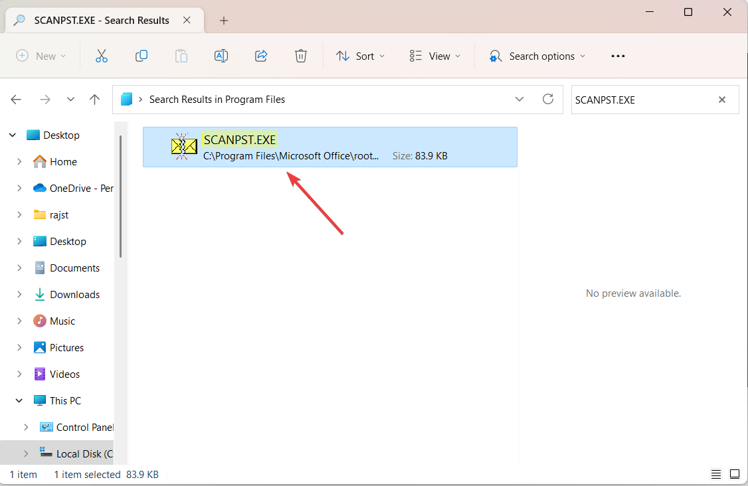
Task: Click the OneDrive cloud icon in sidebar
Action: tap(40, 189)
